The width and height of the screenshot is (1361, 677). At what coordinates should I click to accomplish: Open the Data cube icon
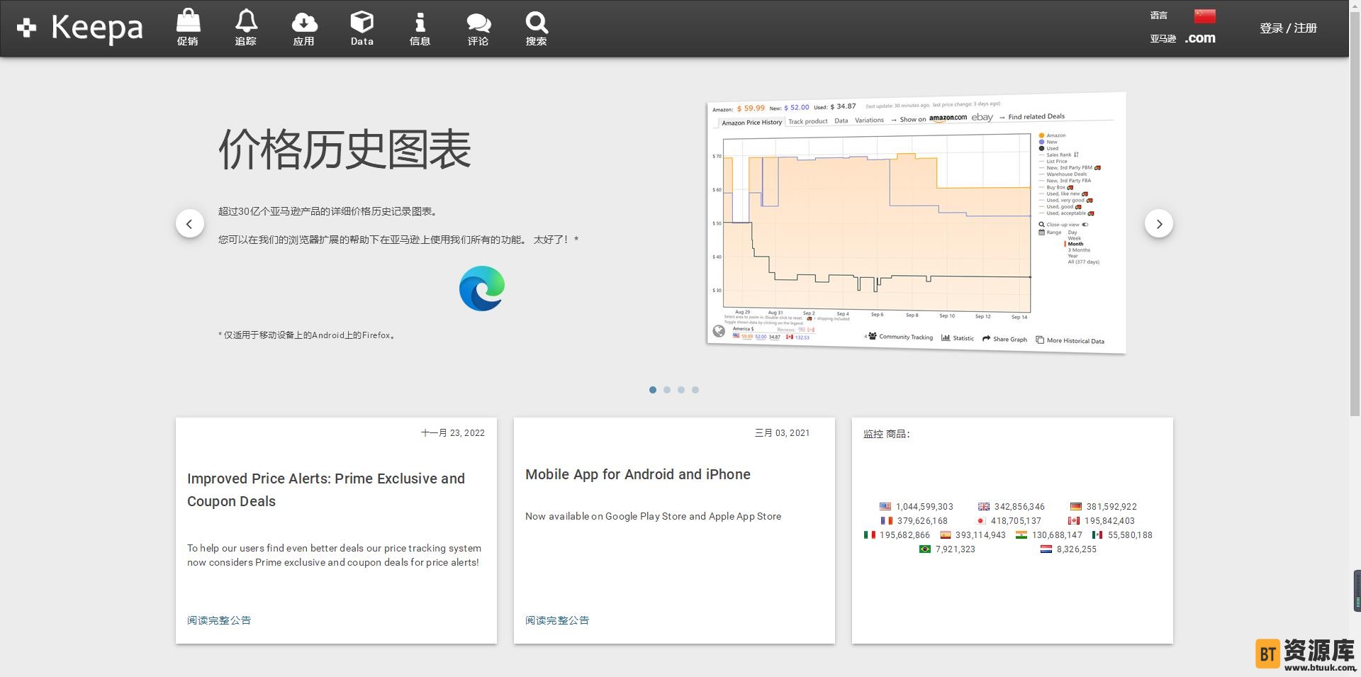[362, 28]
